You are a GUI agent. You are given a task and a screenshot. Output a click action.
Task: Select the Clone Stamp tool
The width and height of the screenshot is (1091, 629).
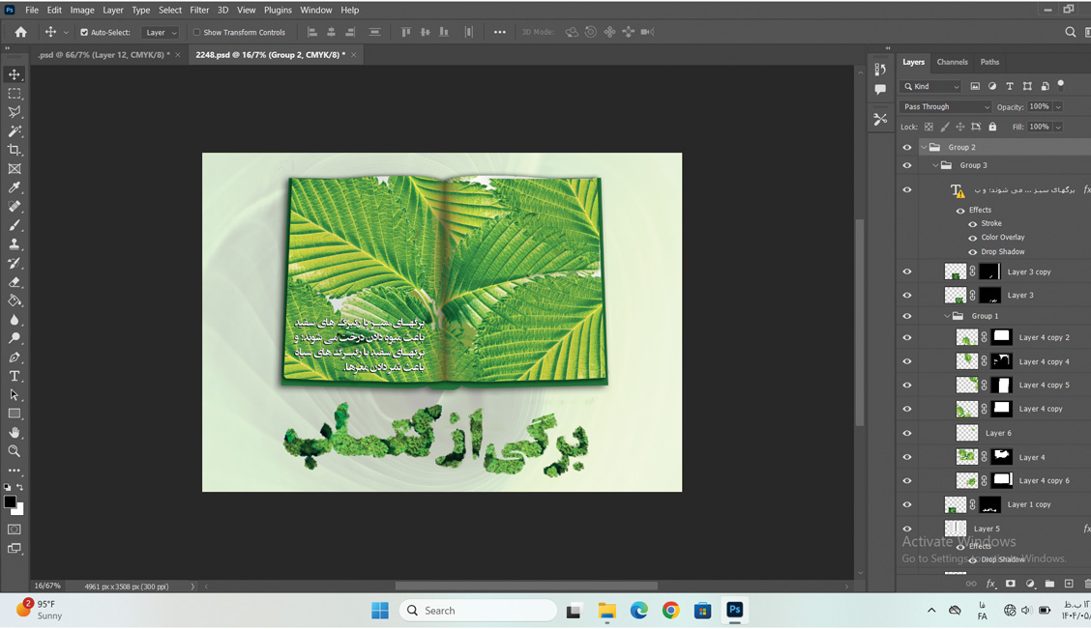(x=14, y=243)
